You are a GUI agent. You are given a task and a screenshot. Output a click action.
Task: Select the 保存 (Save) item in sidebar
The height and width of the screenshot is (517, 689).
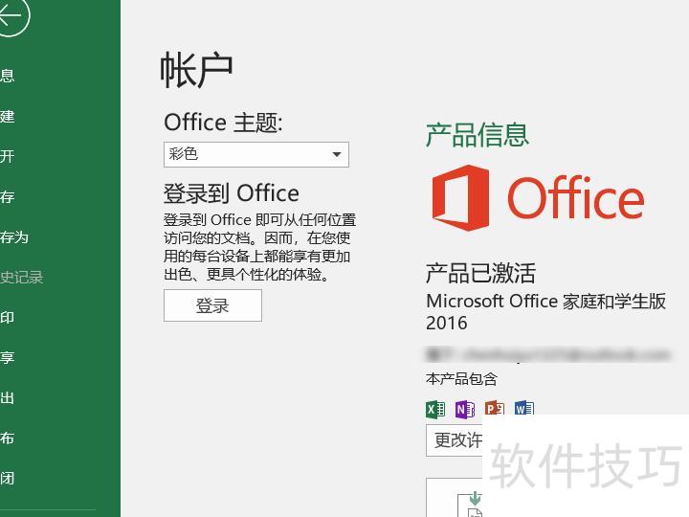(x=8, y=196)
